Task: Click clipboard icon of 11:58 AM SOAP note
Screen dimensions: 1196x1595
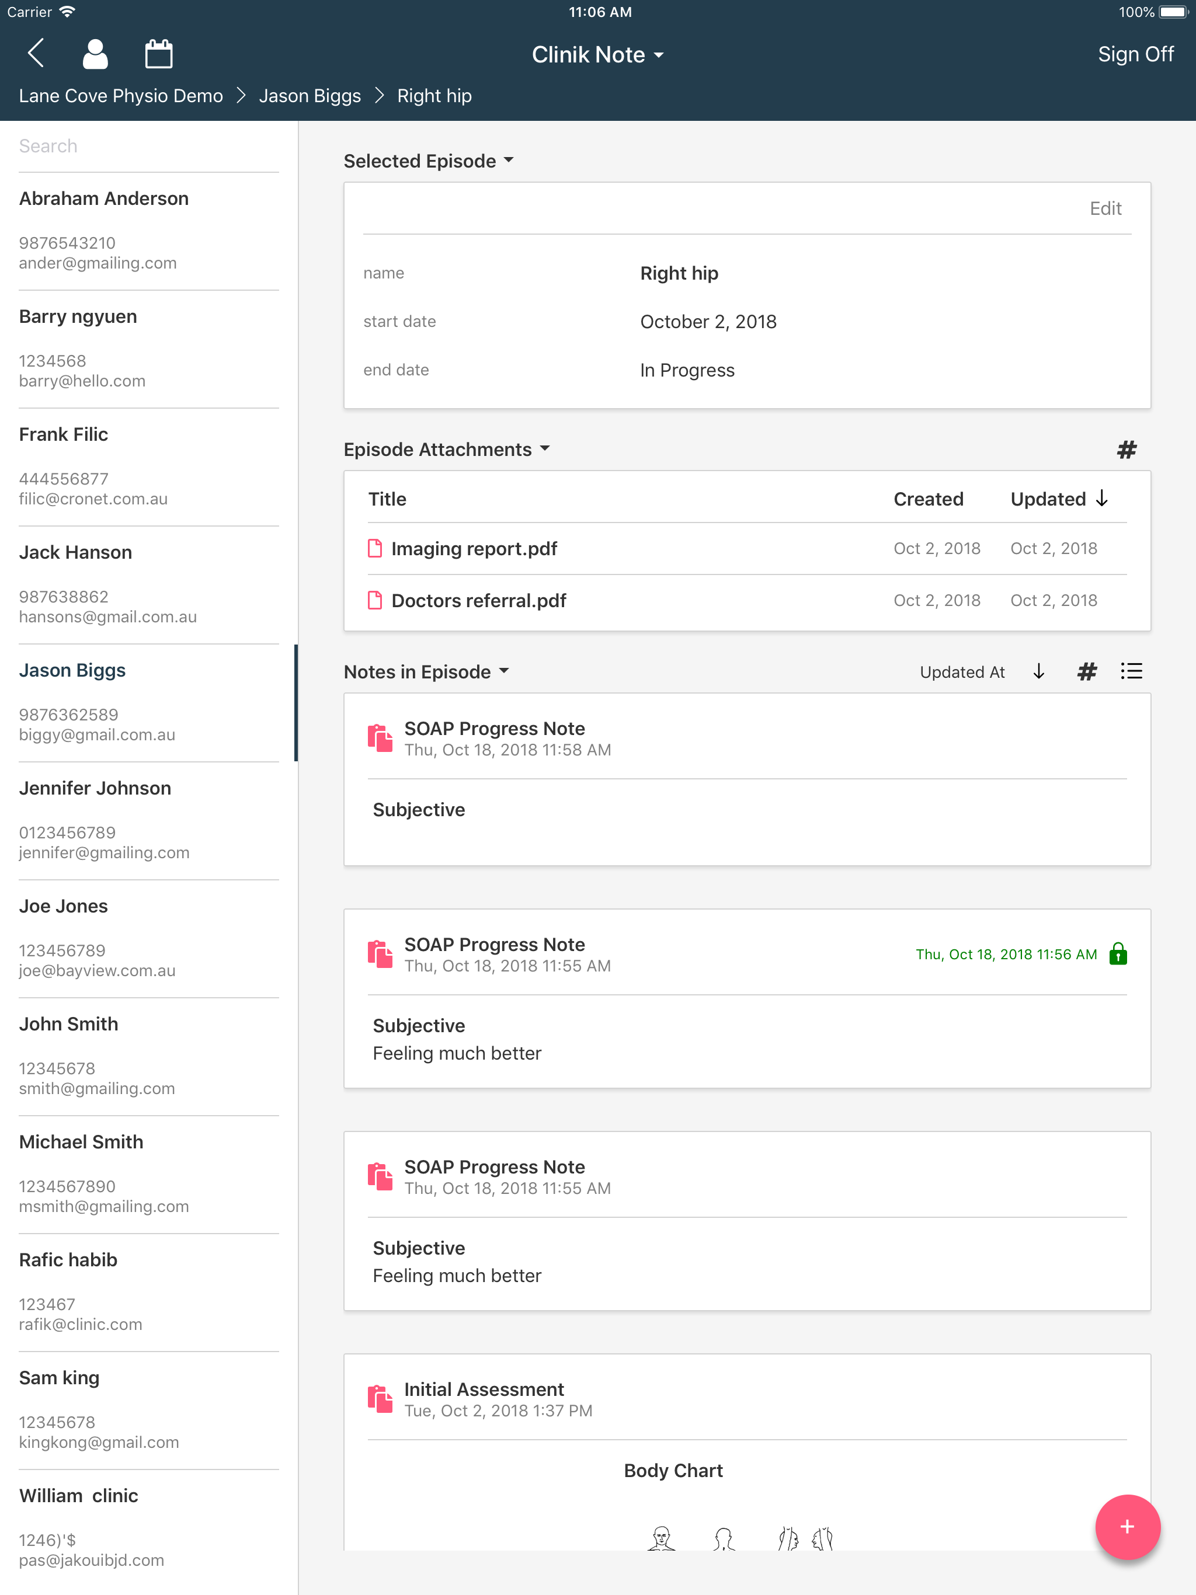Action: [380, 739]
